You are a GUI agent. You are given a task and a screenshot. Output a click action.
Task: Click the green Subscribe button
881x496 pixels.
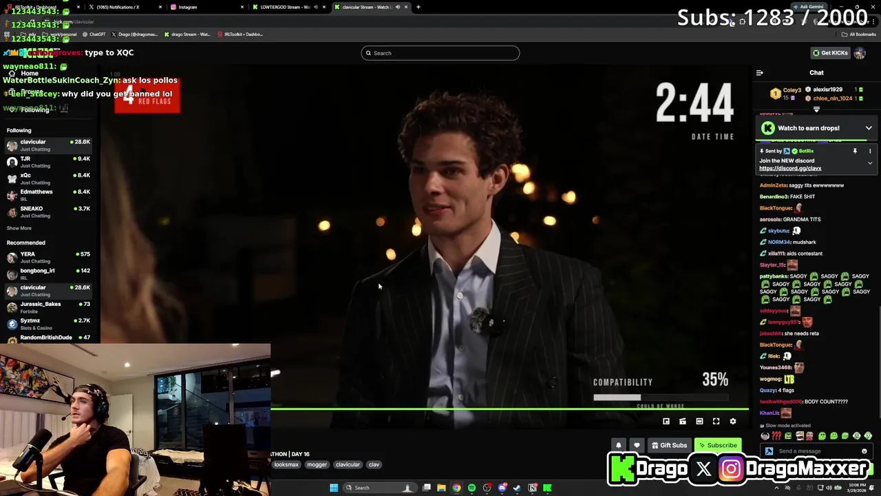pyautogui.click(x=717, y=446)
